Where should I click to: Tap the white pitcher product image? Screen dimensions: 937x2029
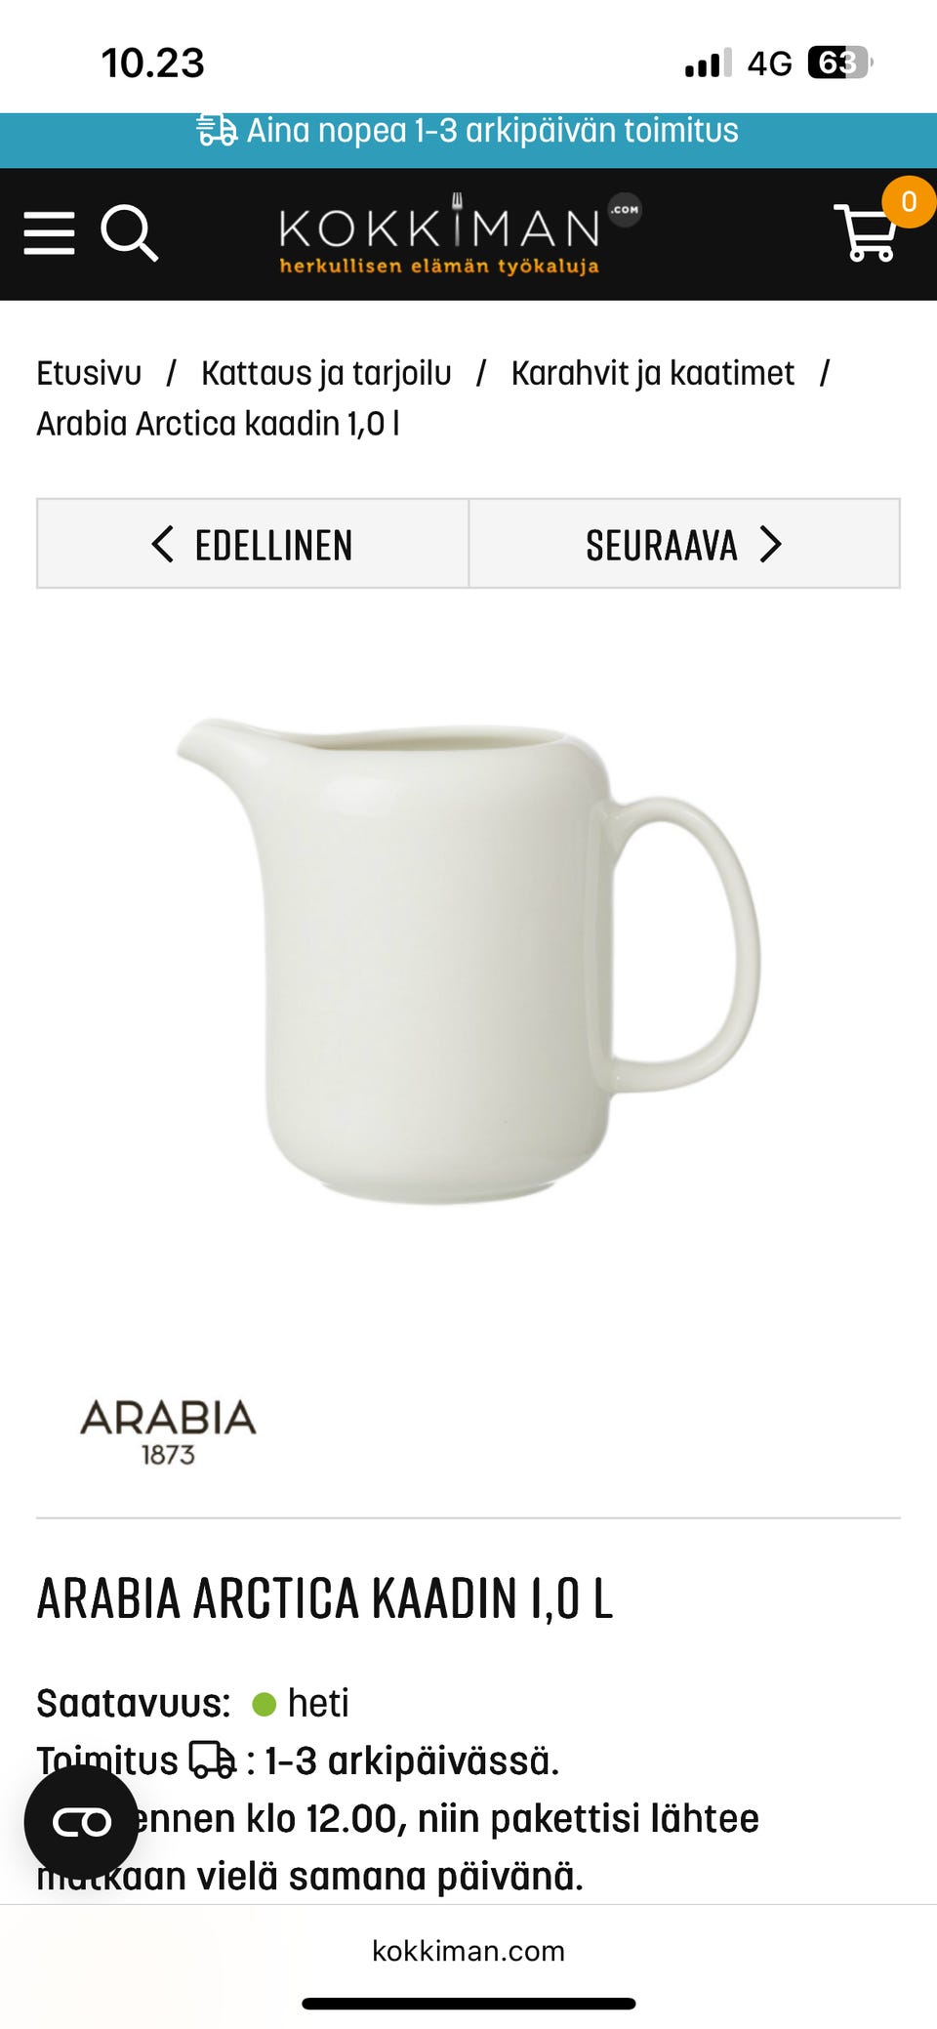tap(468, 962)
